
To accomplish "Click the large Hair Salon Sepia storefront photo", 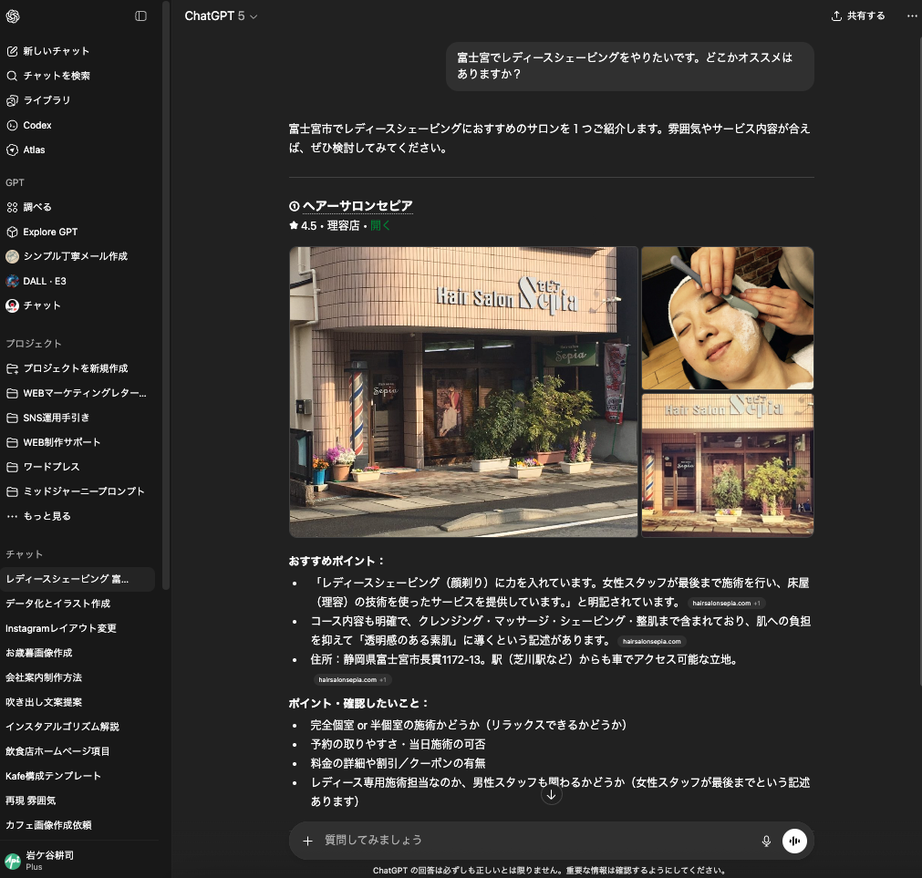I will coord(463,392).
